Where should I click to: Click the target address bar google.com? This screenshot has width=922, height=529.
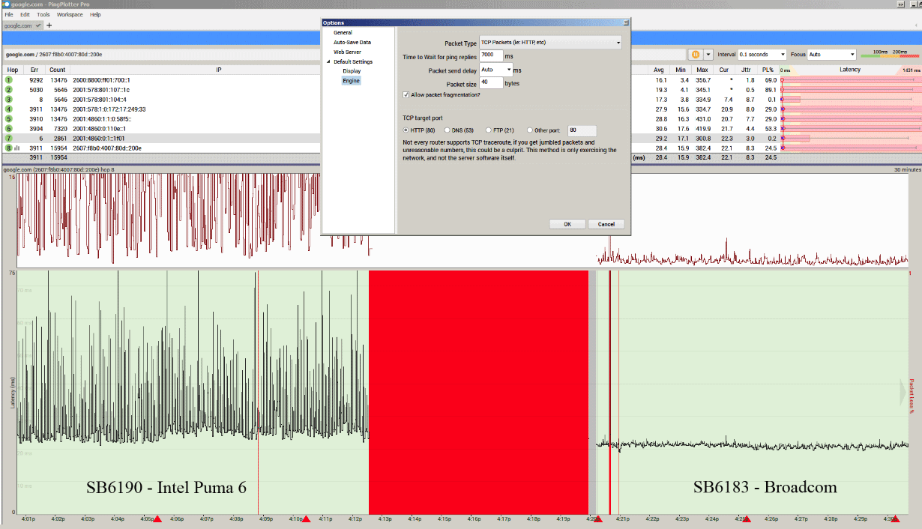[x=344, y=55]
